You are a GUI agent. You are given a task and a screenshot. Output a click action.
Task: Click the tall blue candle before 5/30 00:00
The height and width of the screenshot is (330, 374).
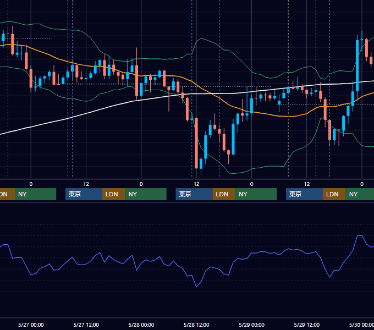(x=358, y=65)
